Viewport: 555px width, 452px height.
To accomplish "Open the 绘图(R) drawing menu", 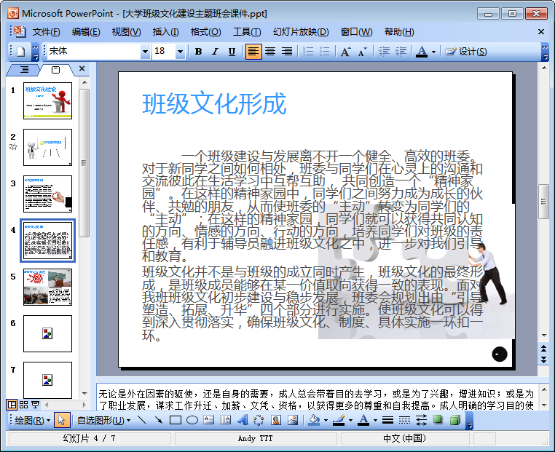I will pyautogui.click(x=32, y=420).
